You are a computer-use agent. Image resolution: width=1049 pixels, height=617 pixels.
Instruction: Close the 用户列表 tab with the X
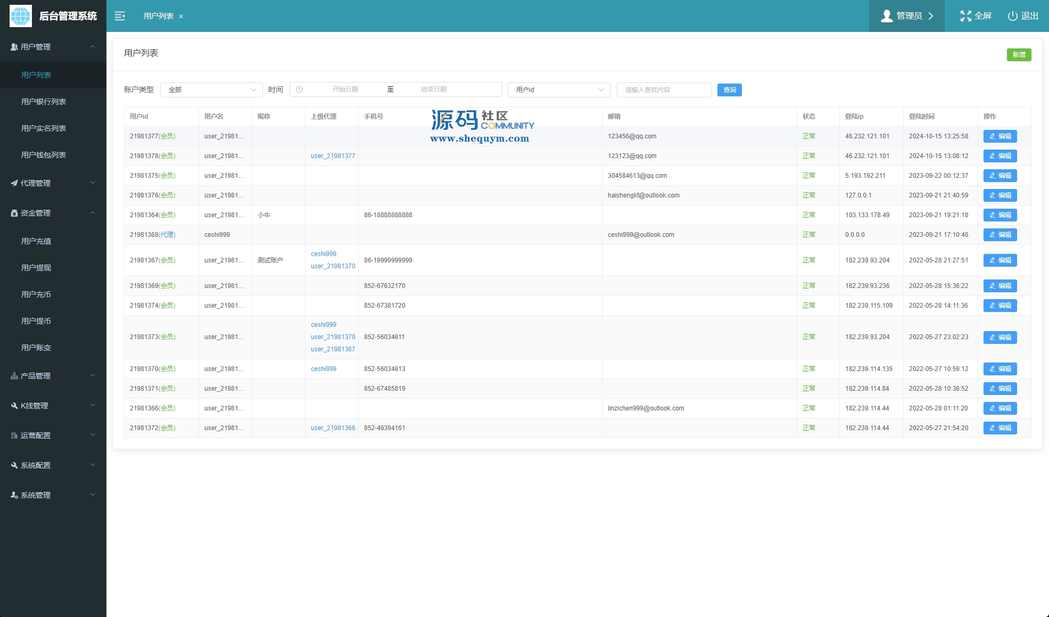tap(181, 17)
